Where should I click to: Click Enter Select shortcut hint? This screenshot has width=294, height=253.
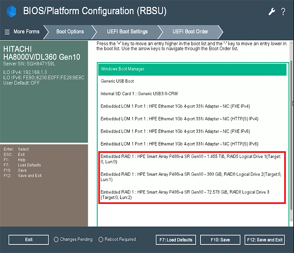[x=16, y=149]
